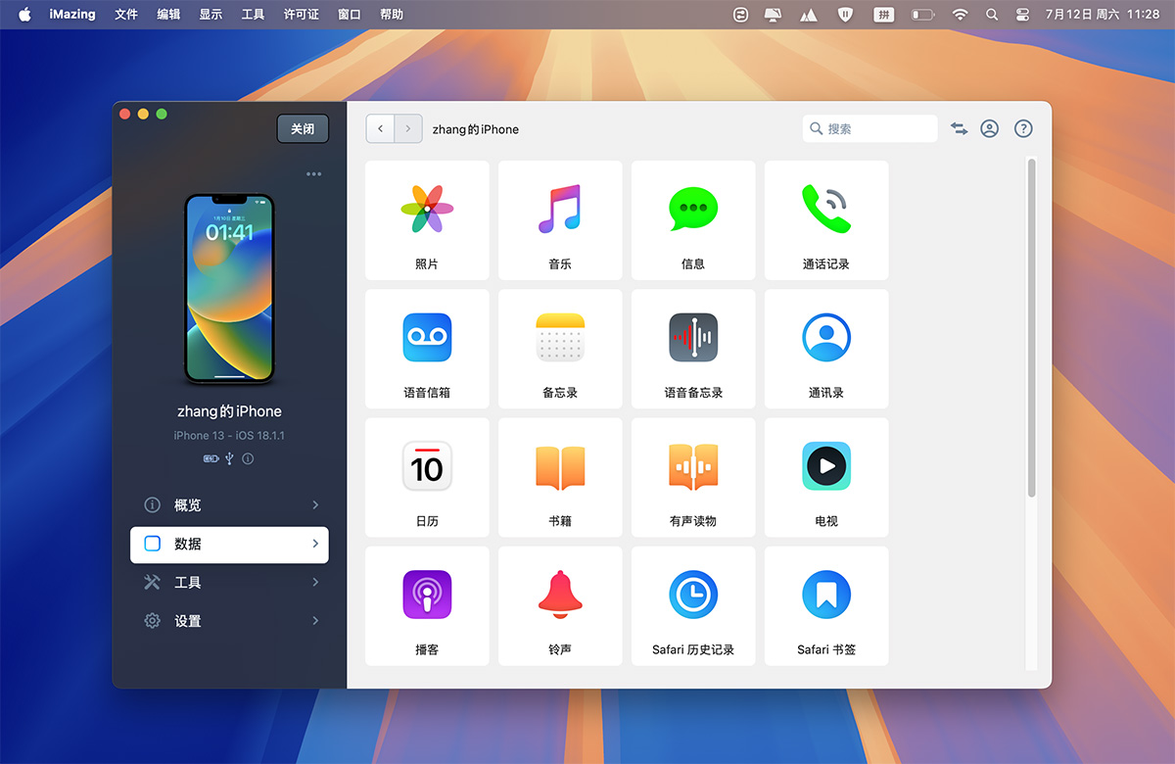Click the Wi-Fi icon in menu bar
This screenshot has width=1175, height=764.
pos(961,15)
